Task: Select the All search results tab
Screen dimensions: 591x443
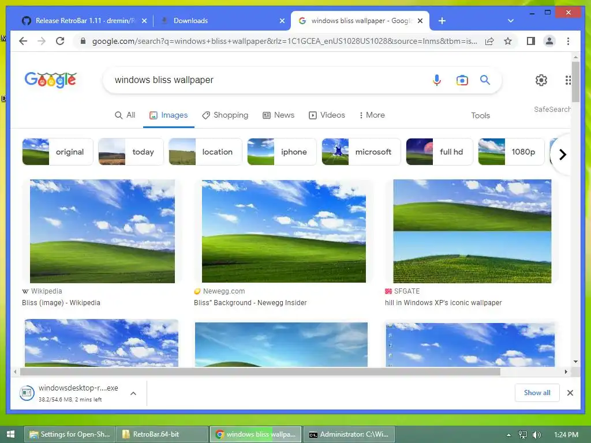Action: [x=125, y=115]
